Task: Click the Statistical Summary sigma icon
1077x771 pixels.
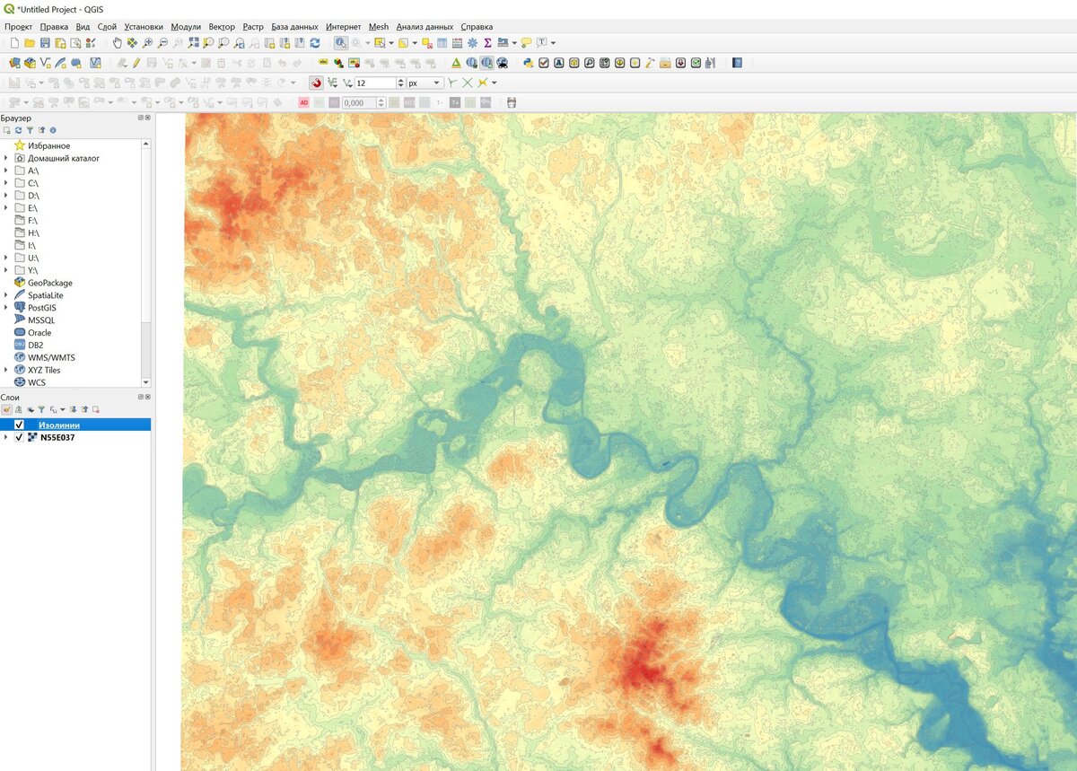Action: tap(487, 43)
